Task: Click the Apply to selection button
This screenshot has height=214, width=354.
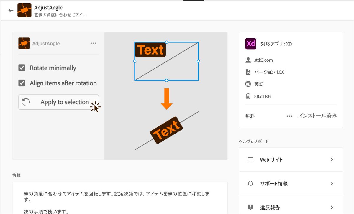Action: point(59,102)
